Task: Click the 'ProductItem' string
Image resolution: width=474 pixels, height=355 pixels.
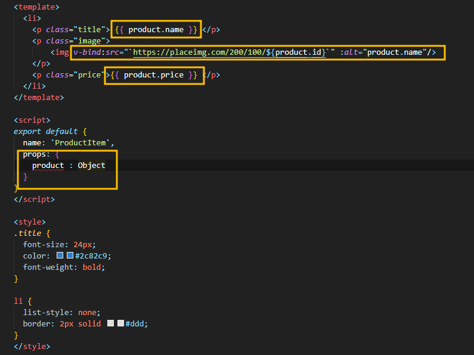Action: click(80, 142)
